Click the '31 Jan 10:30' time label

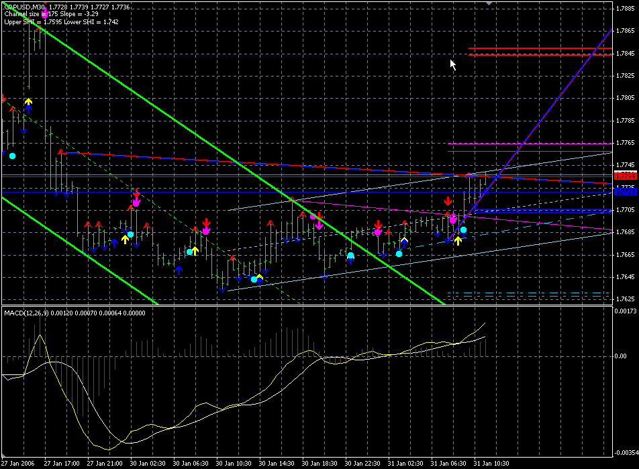click(x=491, y=463)
